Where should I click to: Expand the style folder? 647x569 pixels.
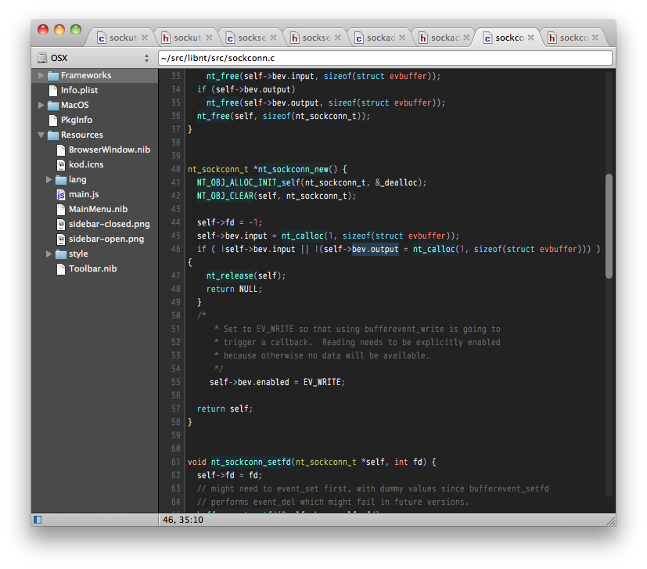pos(49,254)
